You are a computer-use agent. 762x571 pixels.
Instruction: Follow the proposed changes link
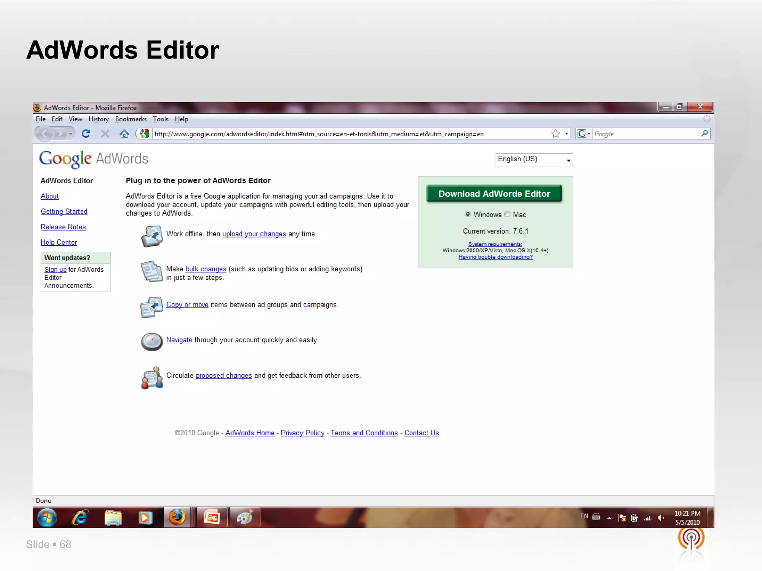pyautogui.click(x=224, y=375)
